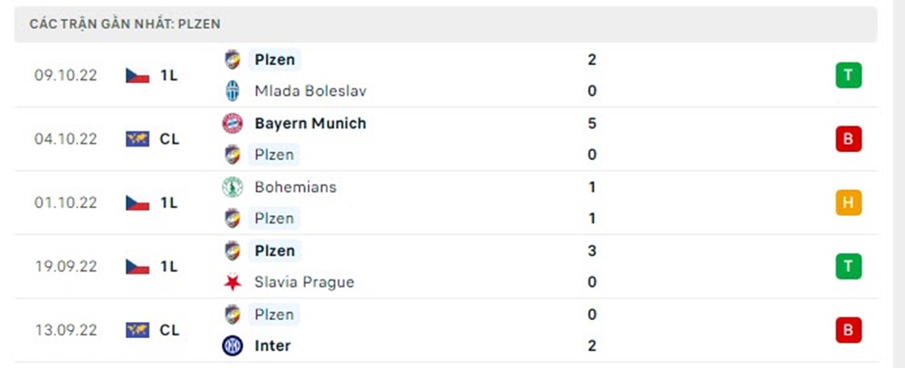Click the Inter club logo
This screenshot has height=368, width=905.
[233, 345]
